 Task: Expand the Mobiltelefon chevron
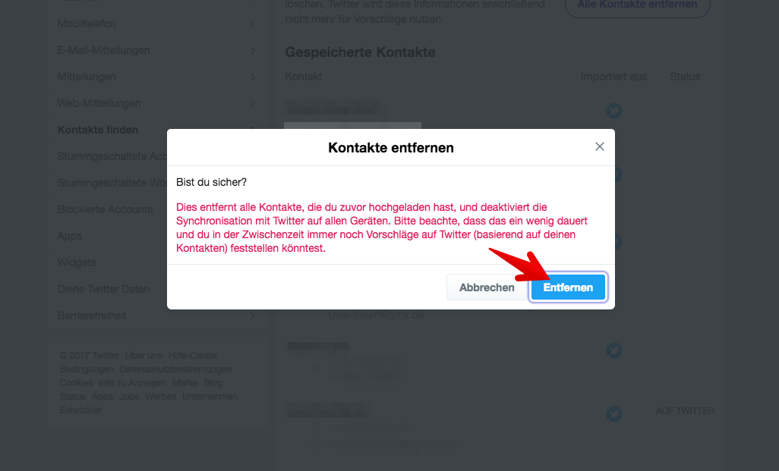[x=252, y=24]
